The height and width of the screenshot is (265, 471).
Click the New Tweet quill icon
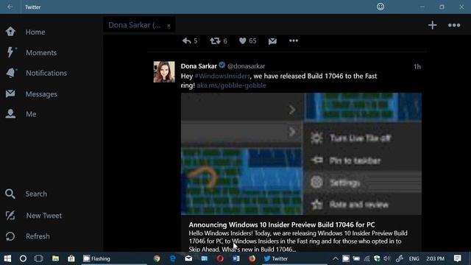[x=10, y=216]
